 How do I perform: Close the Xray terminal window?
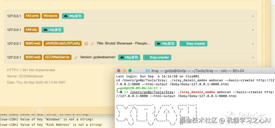[x=119, y=71]
